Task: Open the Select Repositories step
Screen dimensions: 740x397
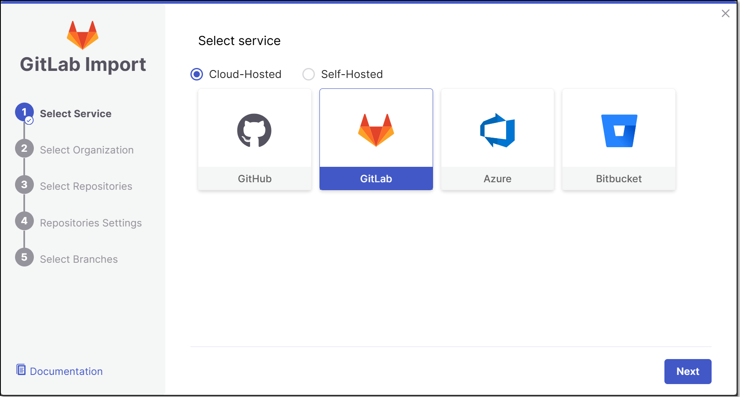Action: coord(86,186)
